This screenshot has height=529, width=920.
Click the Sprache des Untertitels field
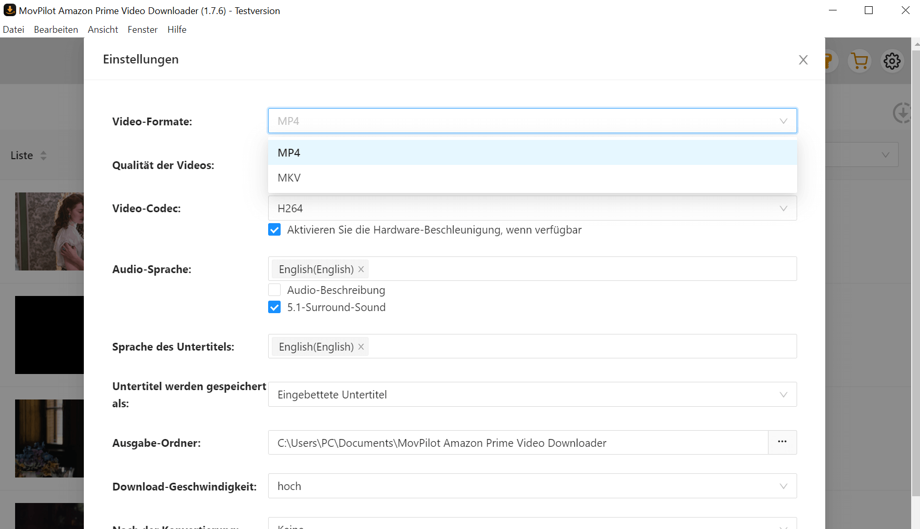click(532, 346)
